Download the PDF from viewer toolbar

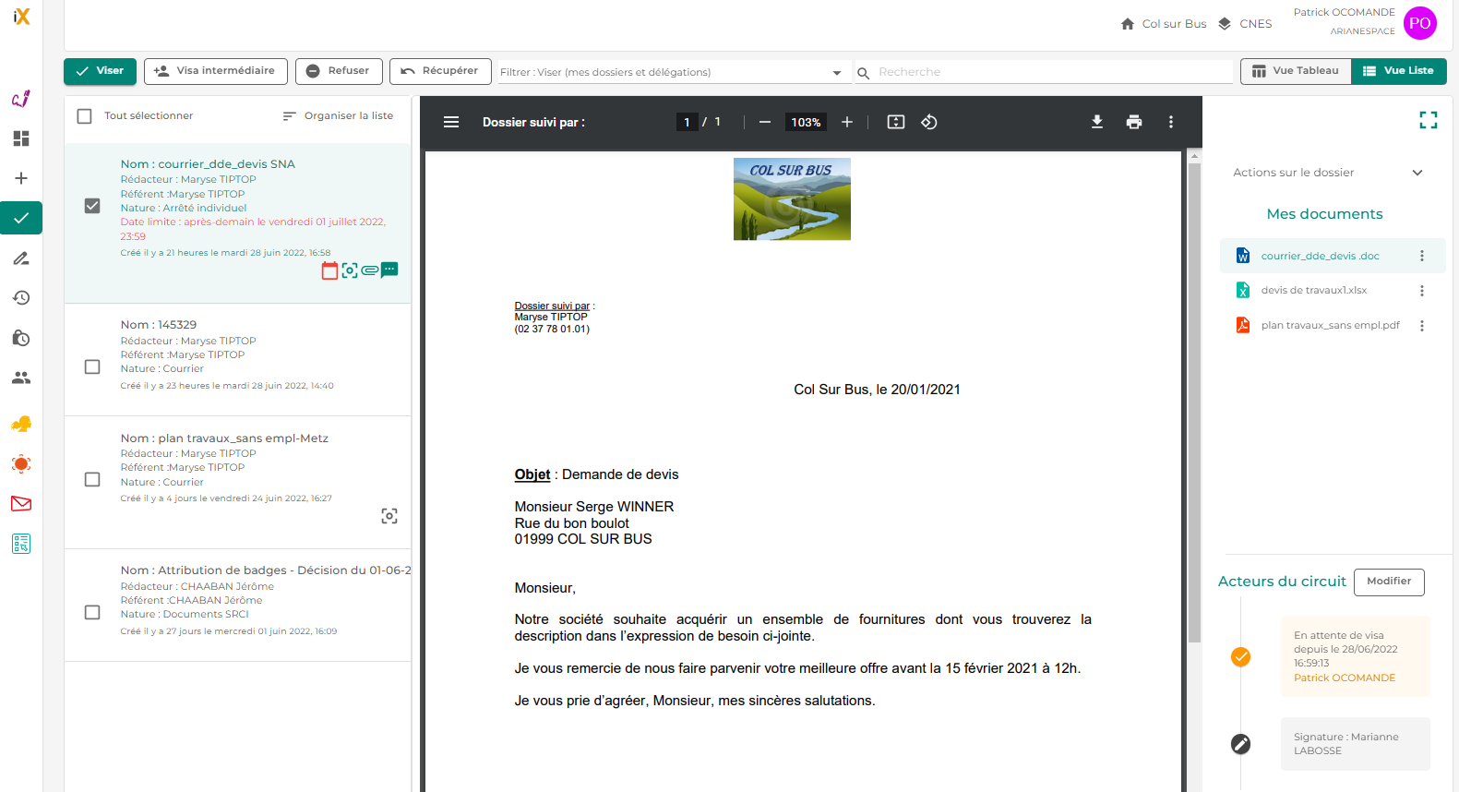pyautogui.click(x=1096, y=122)
